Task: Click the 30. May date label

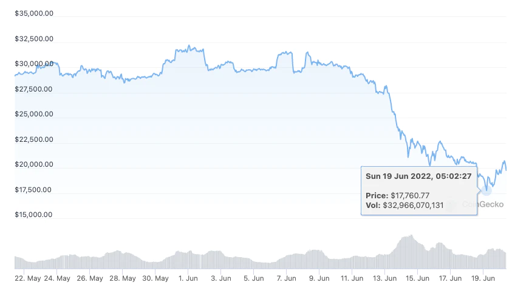Action: (155, 278)
